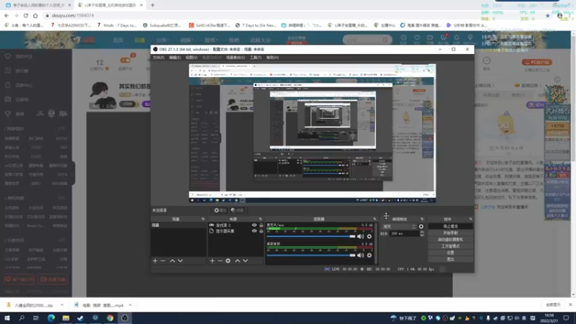Hide the 显示器采集 source via eye icon

point(254,231)
